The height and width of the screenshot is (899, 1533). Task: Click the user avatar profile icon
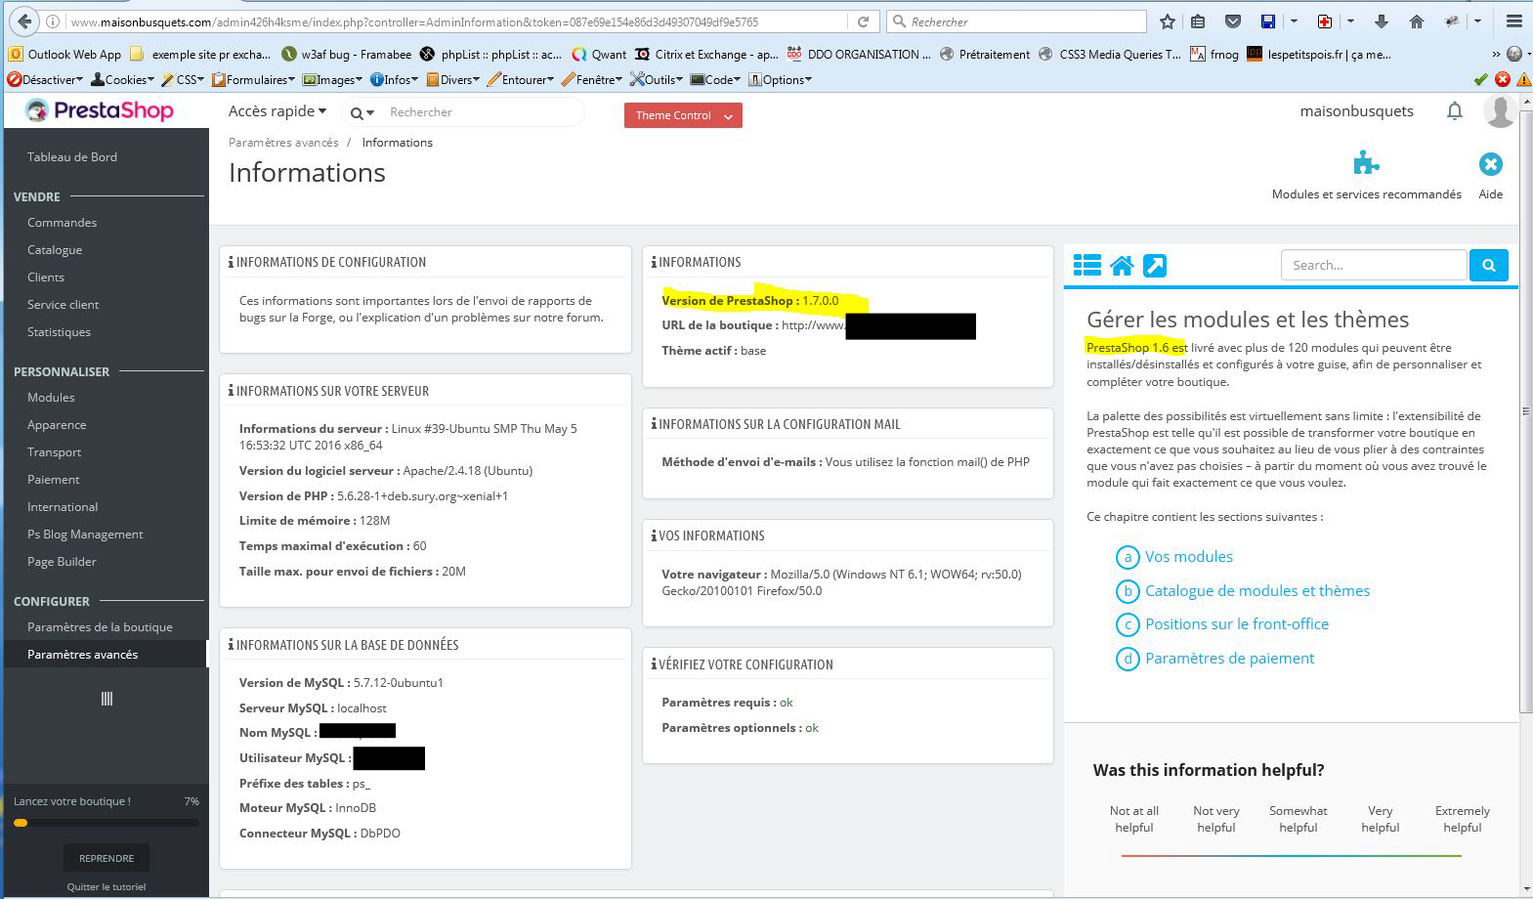click(x=1499, y=111)
